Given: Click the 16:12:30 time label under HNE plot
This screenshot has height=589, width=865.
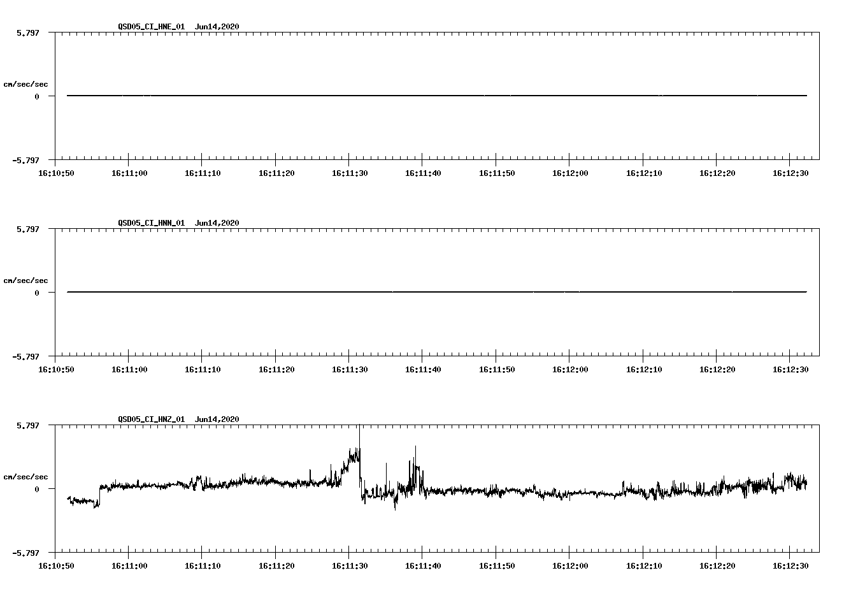Looking at the screenshot, I should [x=790, y=173].
